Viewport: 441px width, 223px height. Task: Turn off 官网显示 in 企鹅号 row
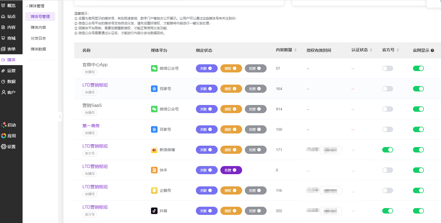tap(418, 190)
